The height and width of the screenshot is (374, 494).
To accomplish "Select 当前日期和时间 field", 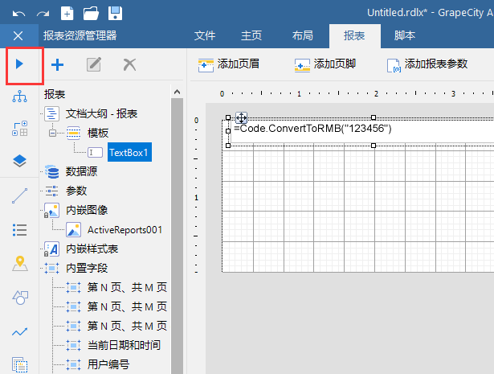I will 124,345.
